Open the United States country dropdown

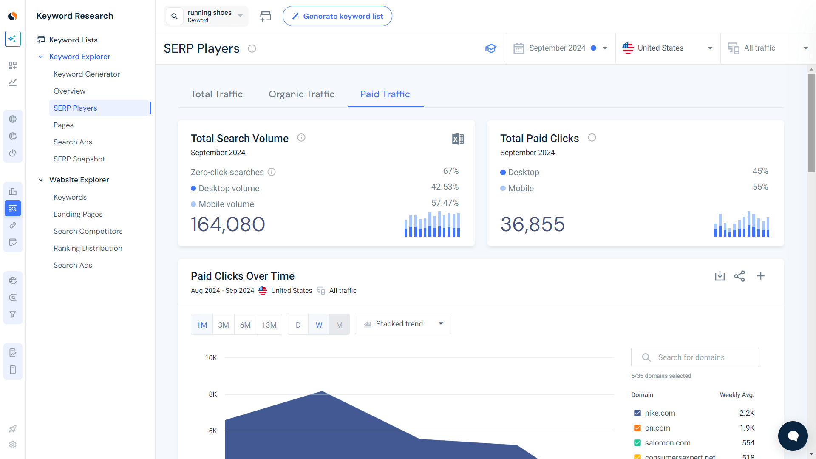[x=667, y=48]
